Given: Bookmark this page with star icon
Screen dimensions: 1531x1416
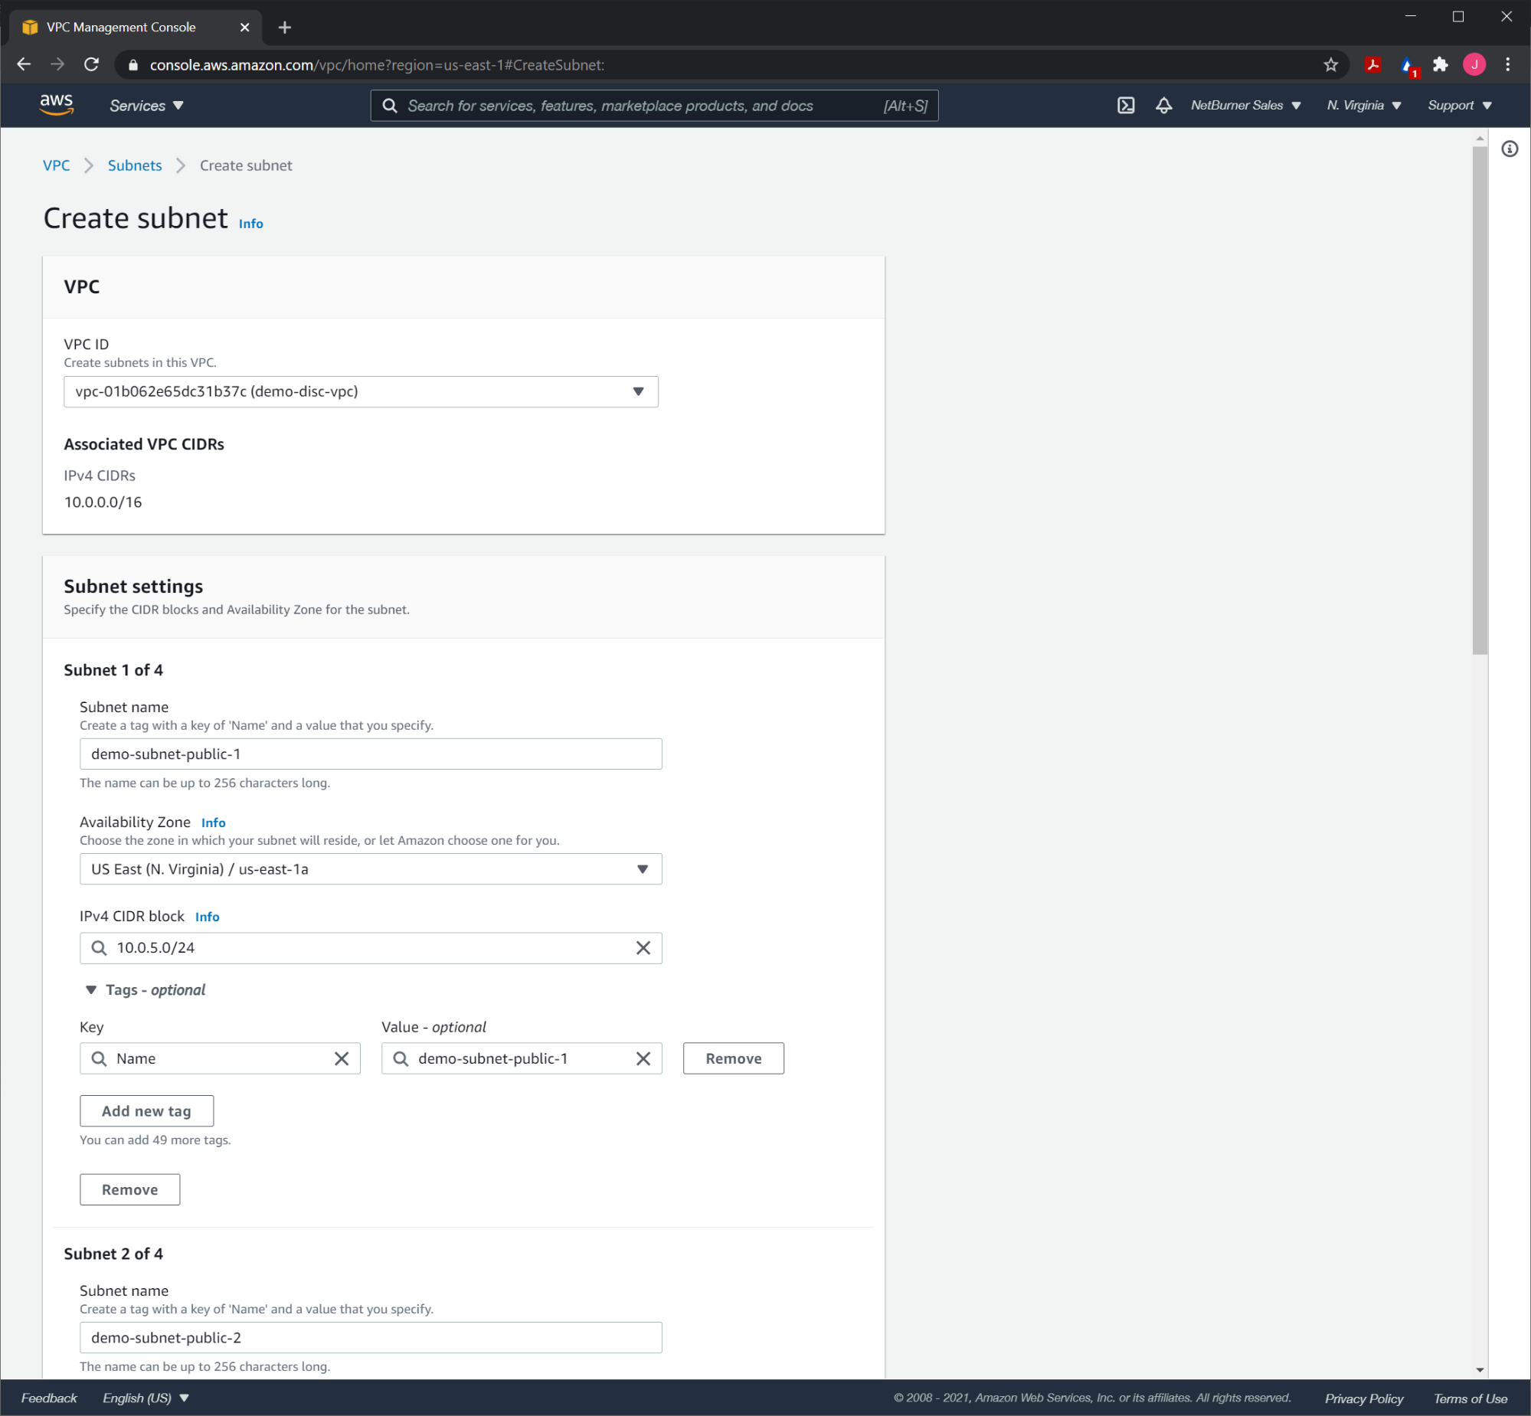Looking at the screenshot, I should (x=1330, y=65).
